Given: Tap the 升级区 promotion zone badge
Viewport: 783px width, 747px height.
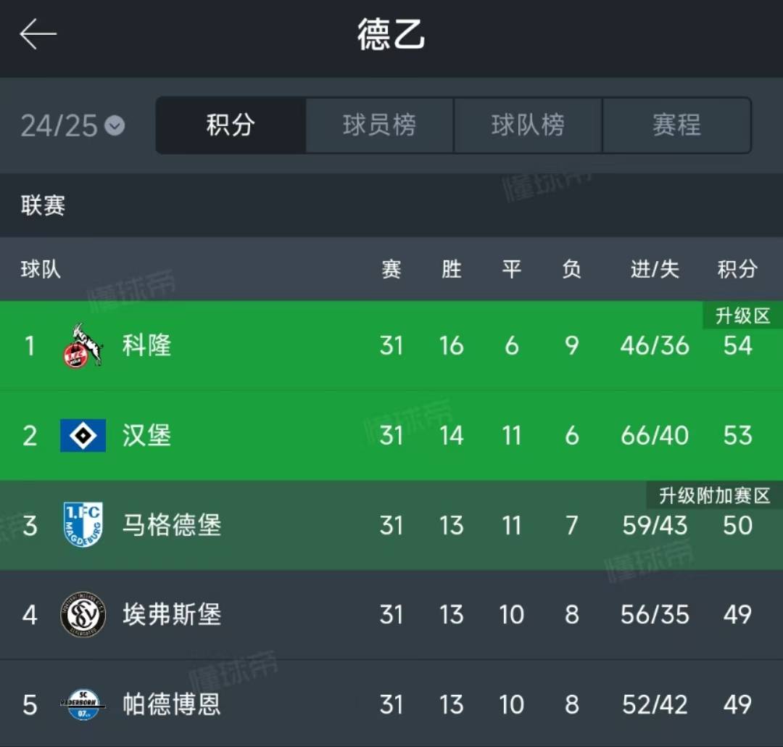Looking at the screenshot, I should coord(742,315).
